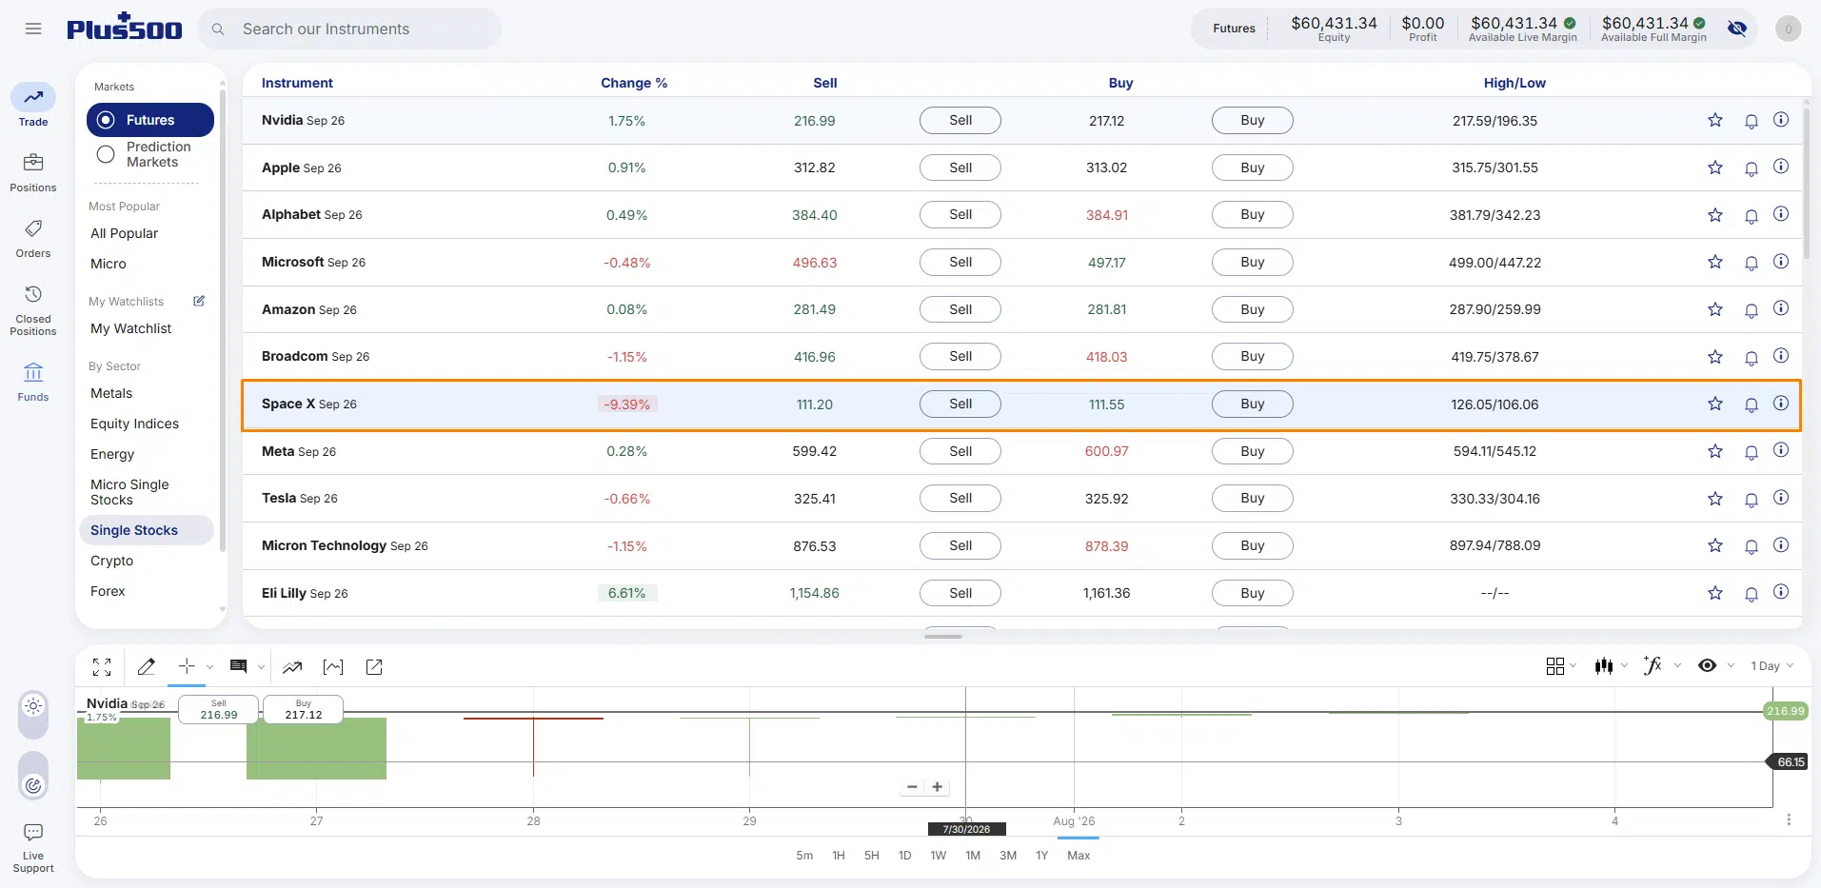Hide account balances with eye toggle

(x=1737, y=29)
